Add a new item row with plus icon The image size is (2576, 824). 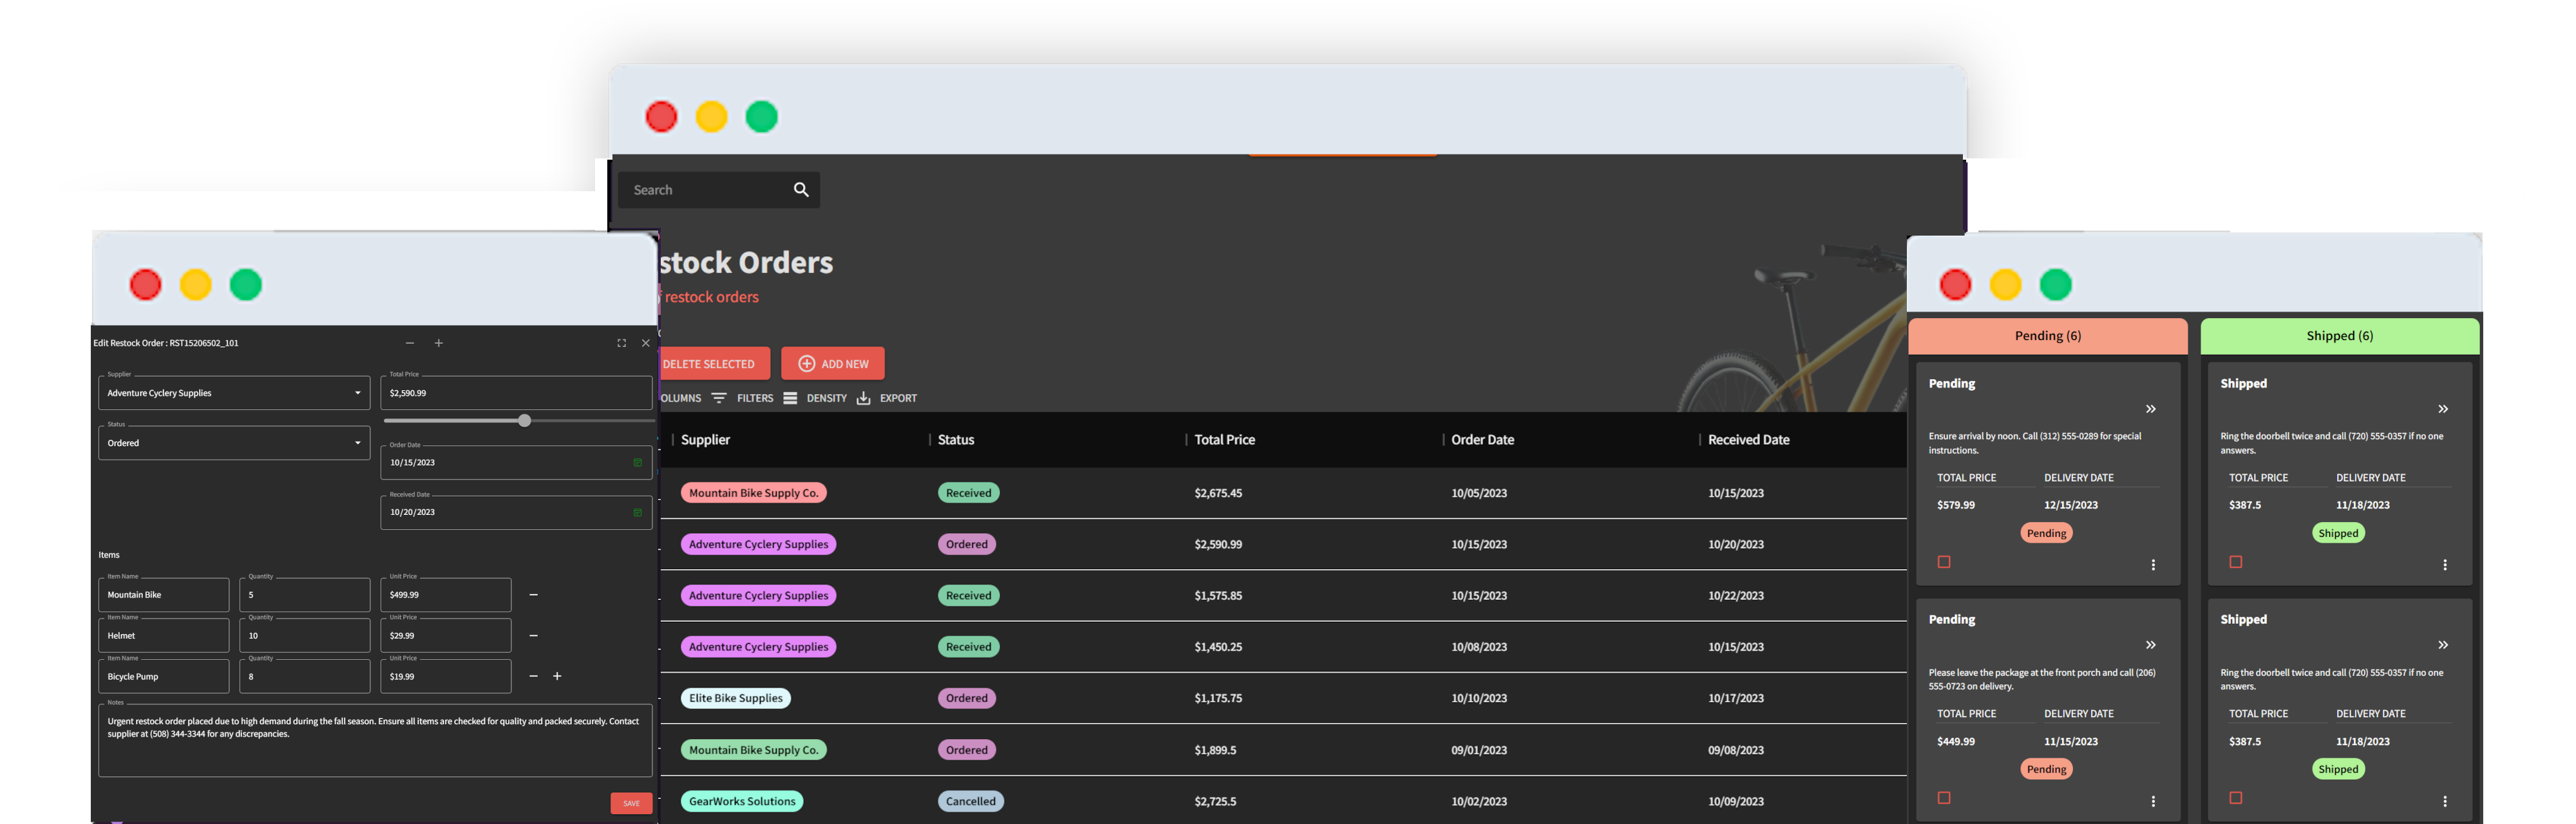[557, 677]
